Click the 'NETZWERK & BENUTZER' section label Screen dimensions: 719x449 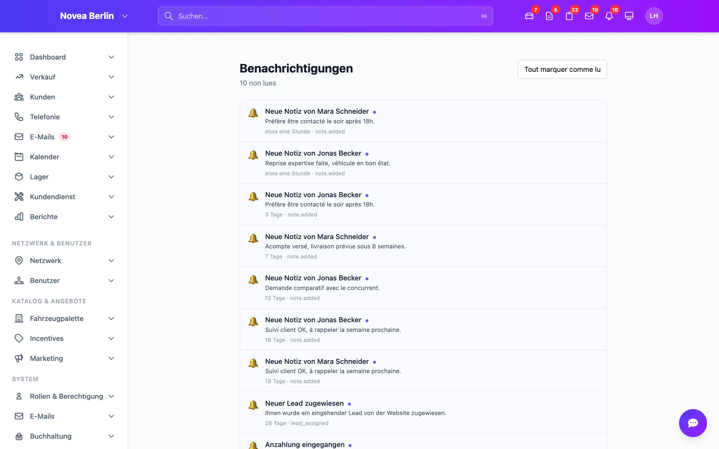[x=52, y=243]
